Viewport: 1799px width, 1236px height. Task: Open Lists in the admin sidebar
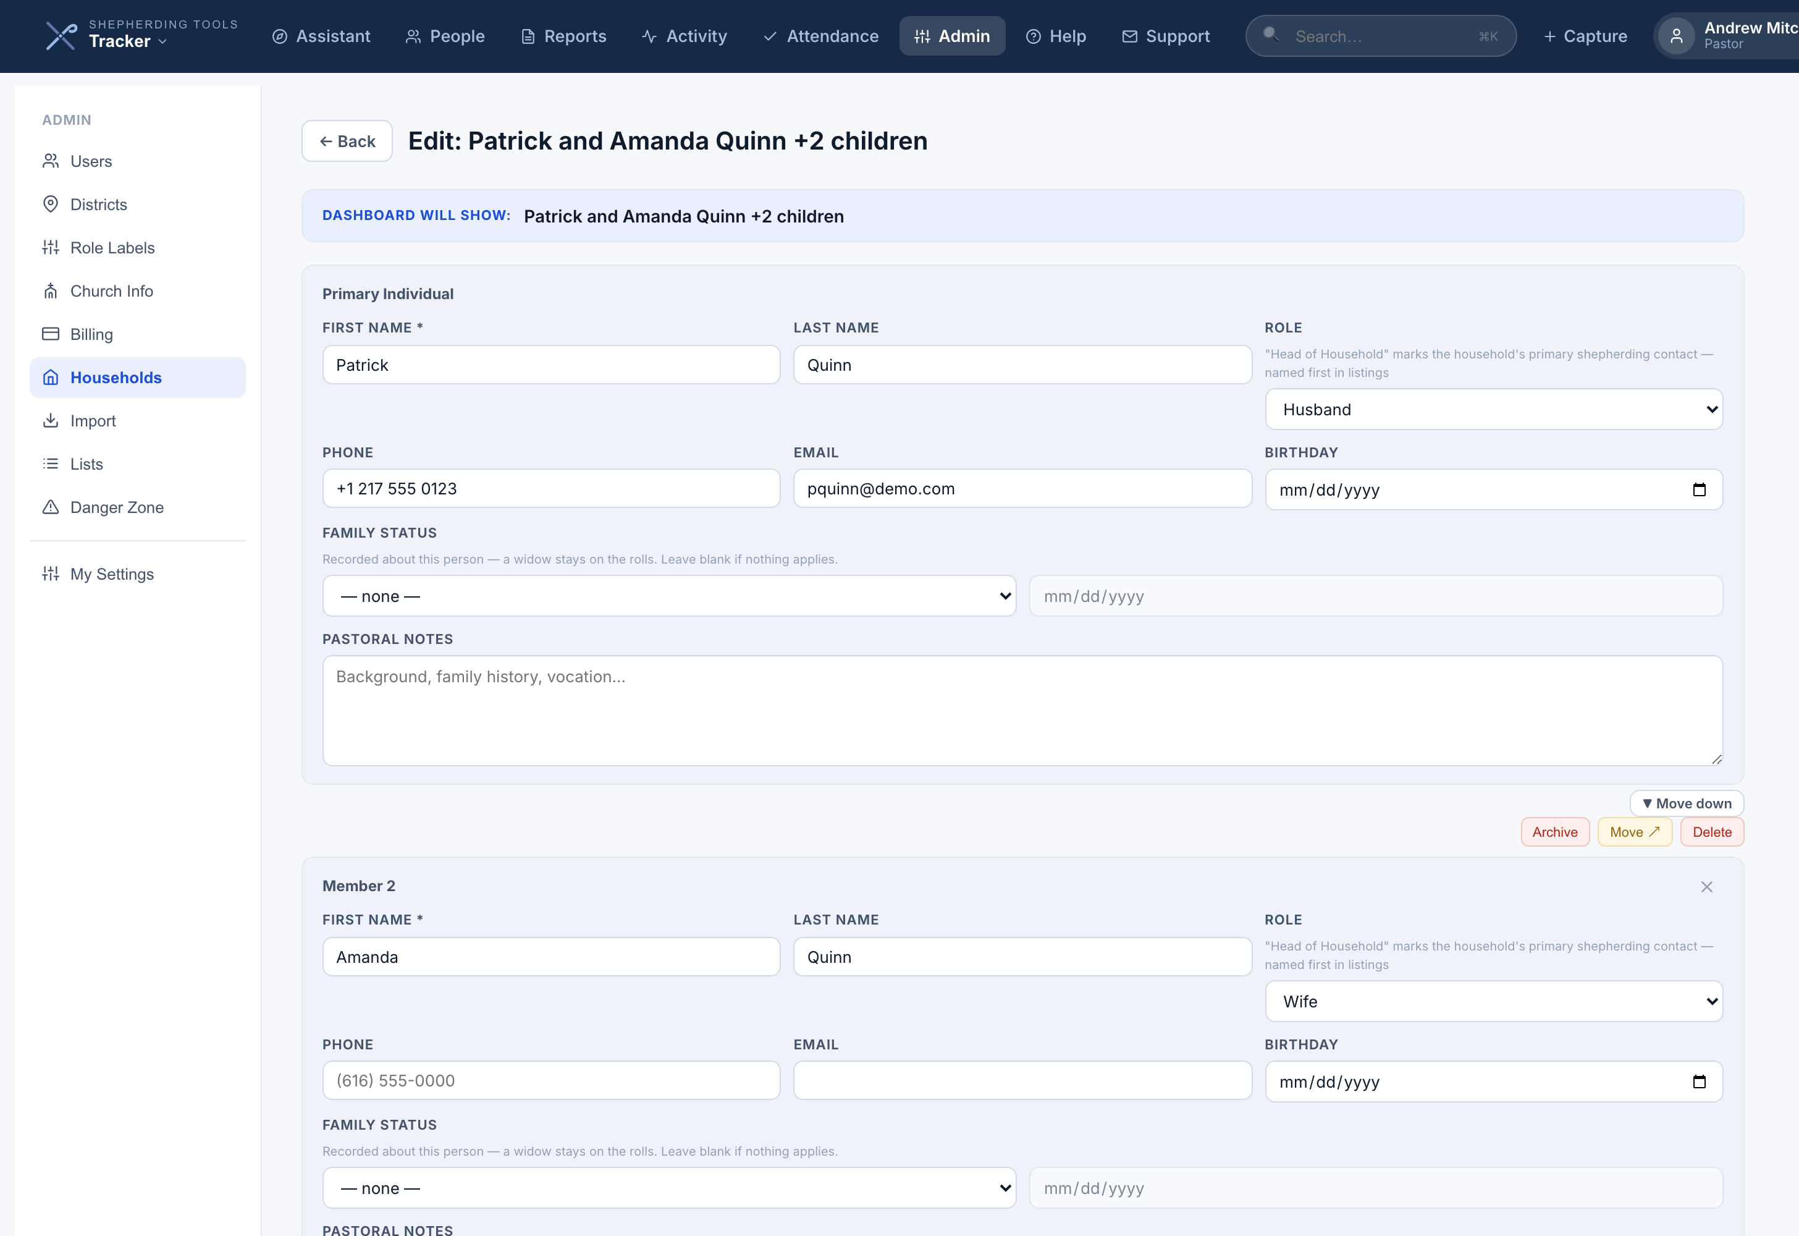click(x=138, y=465)
